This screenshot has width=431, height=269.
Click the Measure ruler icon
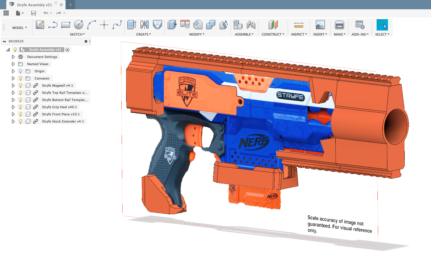(299, 25)
